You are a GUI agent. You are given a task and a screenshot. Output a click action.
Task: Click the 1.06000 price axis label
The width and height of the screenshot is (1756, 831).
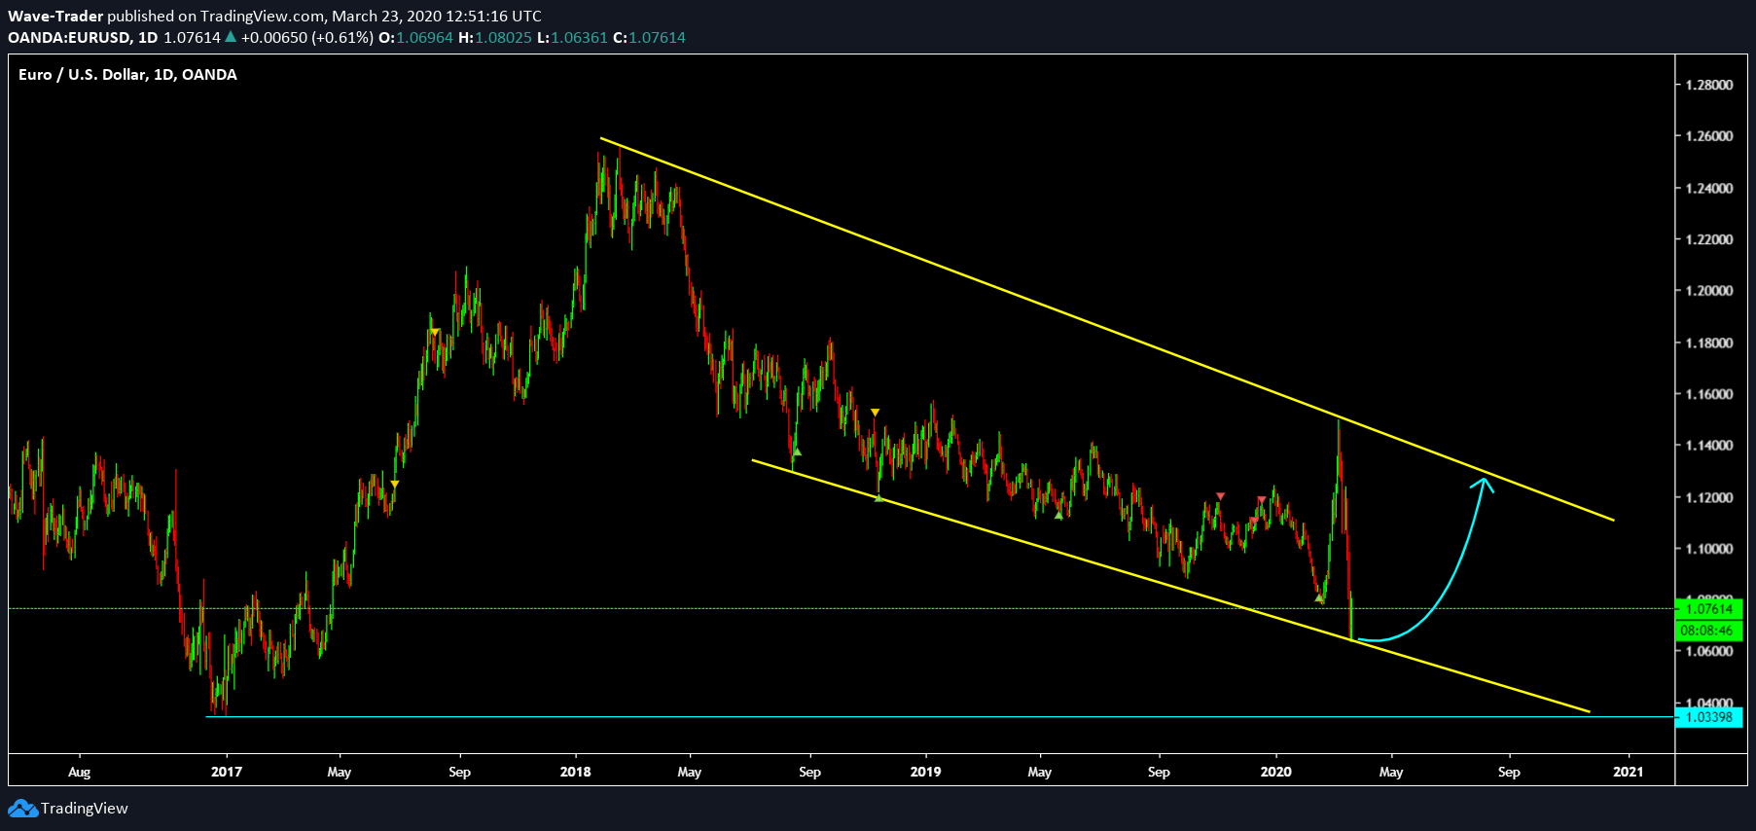(1709, 651)
